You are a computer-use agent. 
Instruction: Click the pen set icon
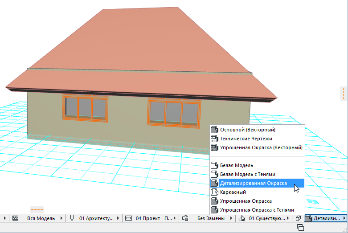[72, 218]
